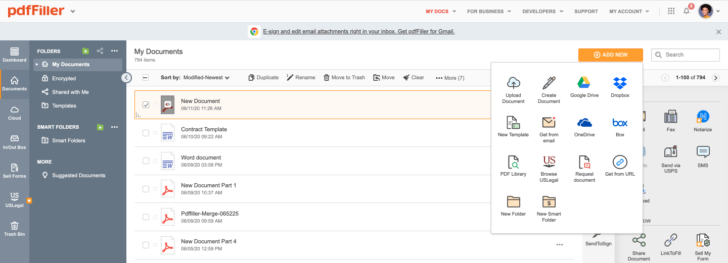Click the Notarize icon
728x263 pixels.
[x=703, y=117]
